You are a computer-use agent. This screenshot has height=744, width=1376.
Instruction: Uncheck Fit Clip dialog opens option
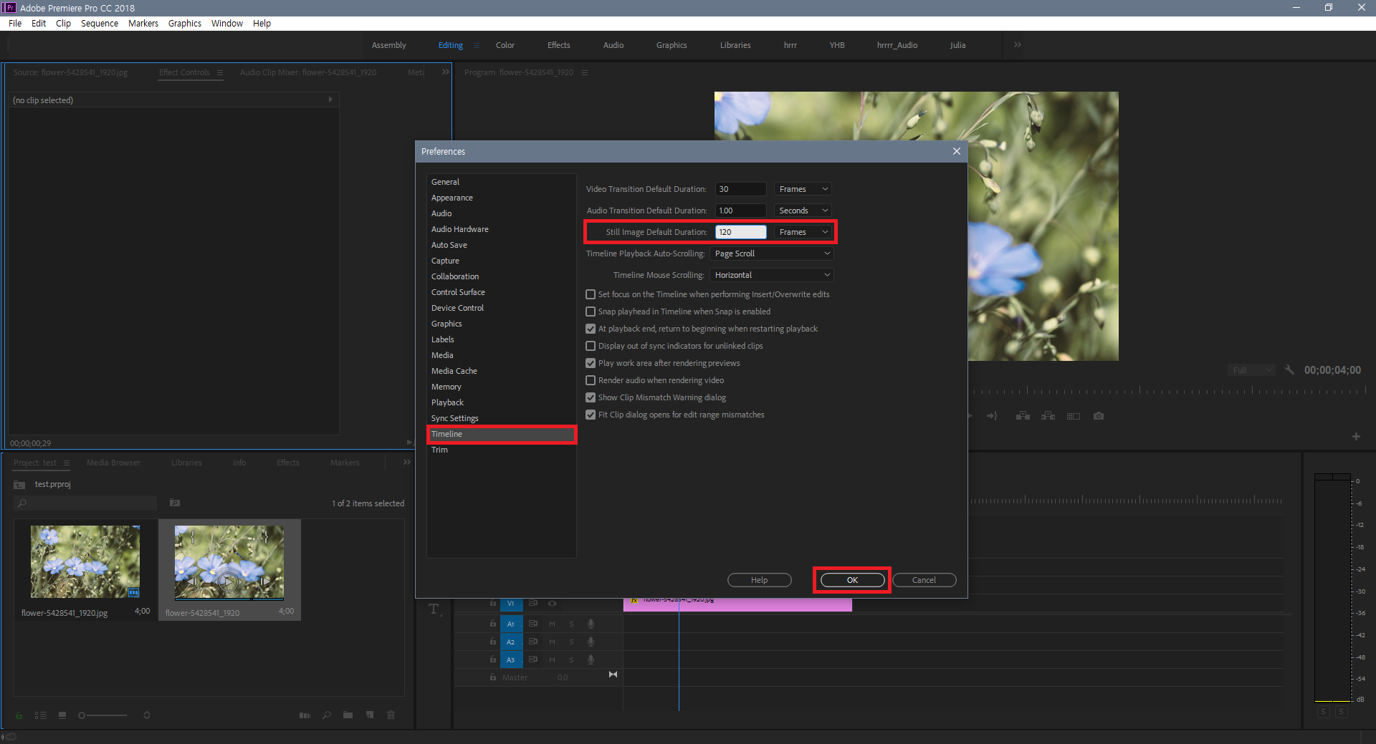point(591,415)
